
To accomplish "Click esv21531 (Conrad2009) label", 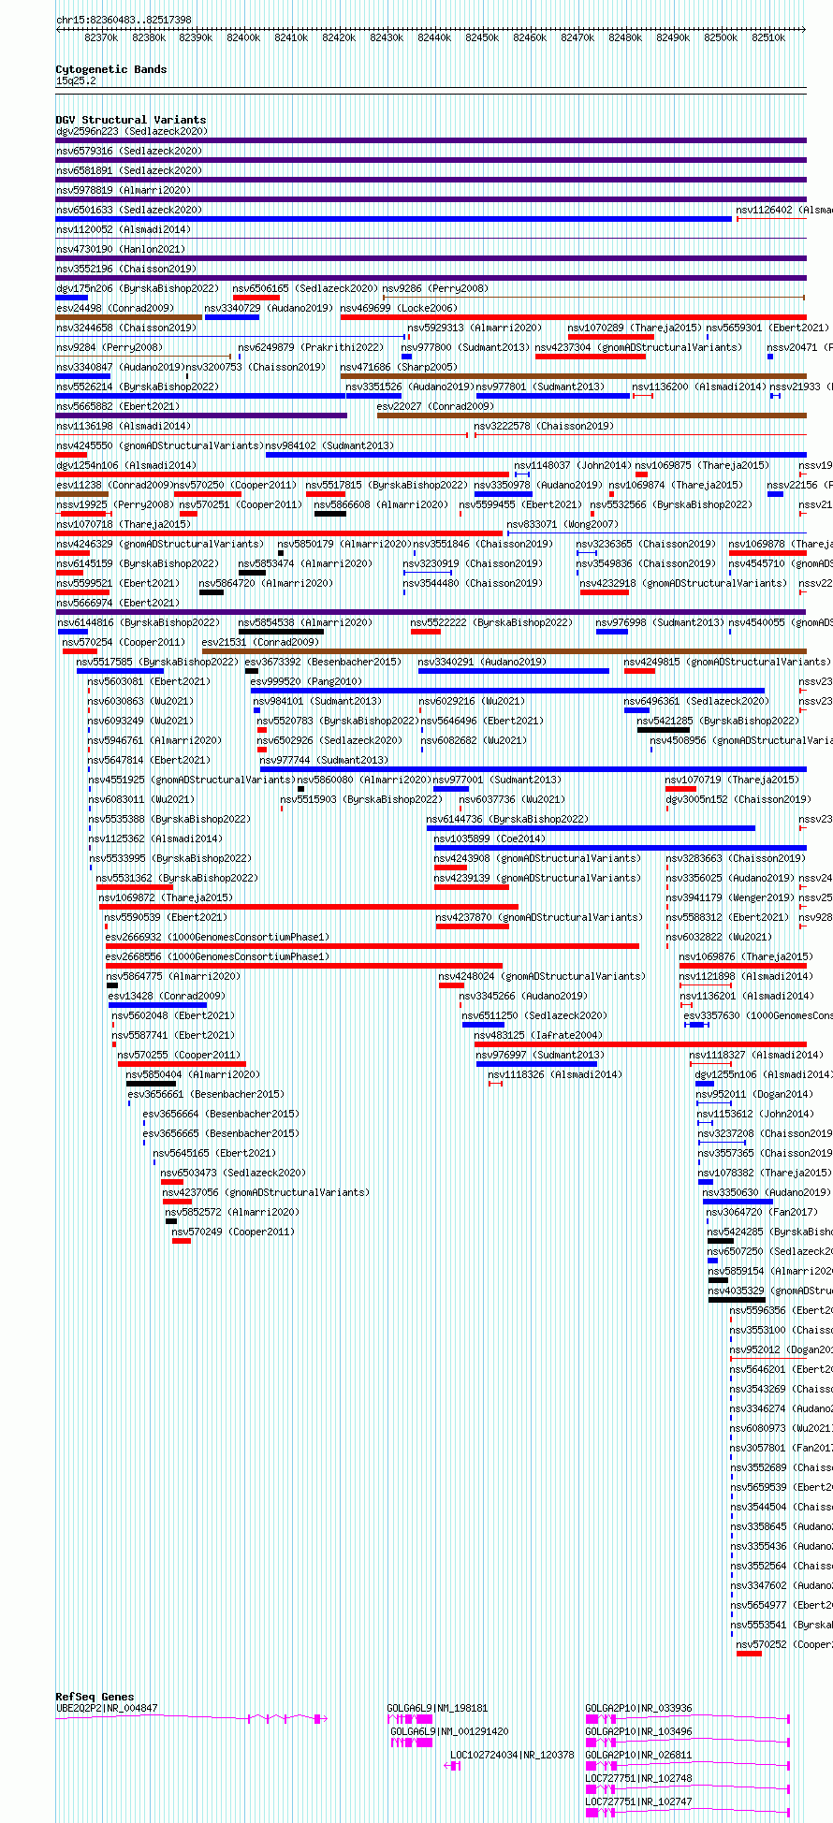I will pyautogui.click(x=261, y=642).
